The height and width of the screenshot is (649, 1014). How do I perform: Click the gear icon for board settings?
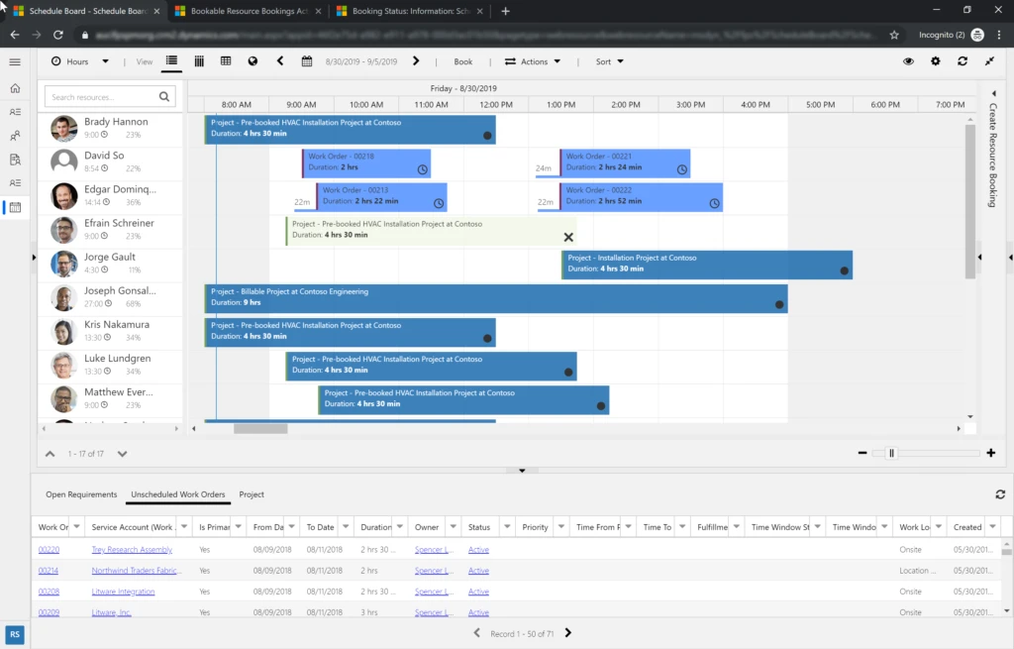936,61
